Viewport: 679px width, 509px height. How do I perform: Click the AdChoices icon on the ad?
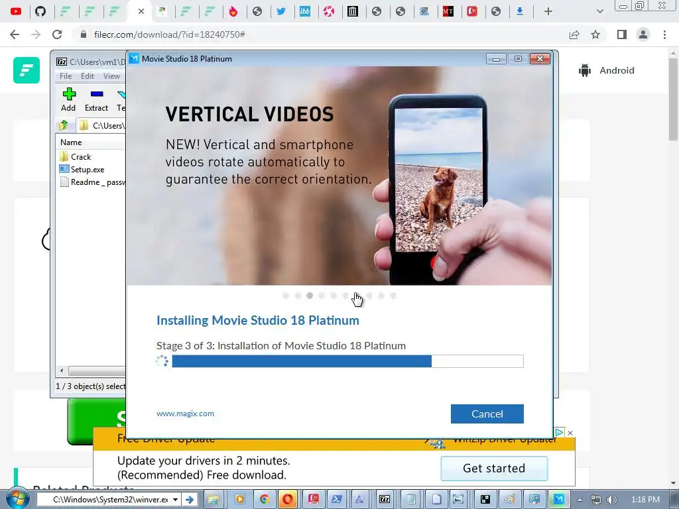pos(559,432)
